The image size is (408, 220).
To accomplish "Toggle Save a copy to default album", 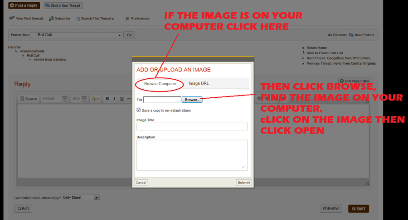I will [x=139, y=110].
